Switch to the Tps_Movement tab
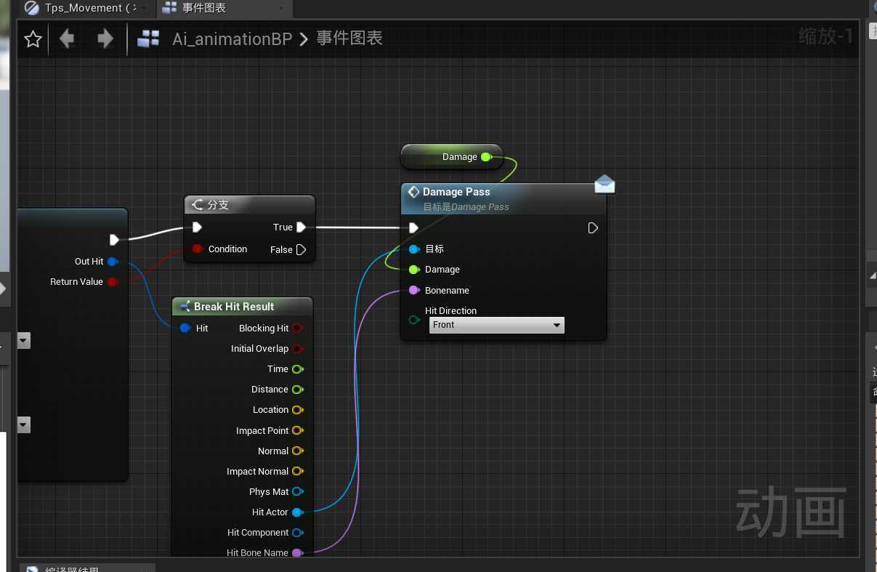877x572 pixels. (x=87, y=8)
